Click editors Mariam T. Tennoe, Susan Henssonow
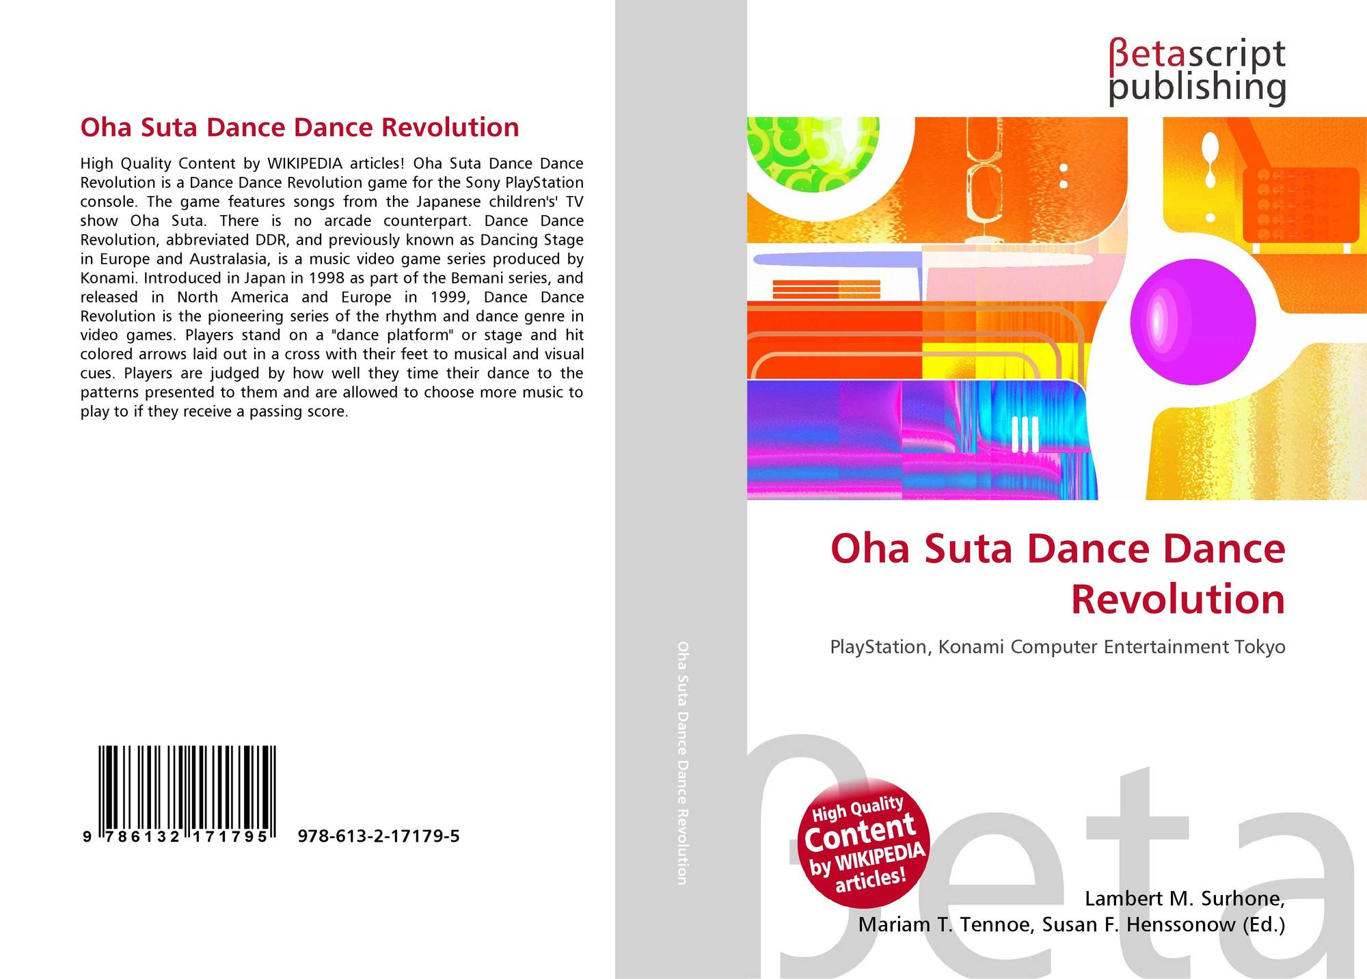The height and width of the screenshot is (979, 1367). (x=1070, y=925)
